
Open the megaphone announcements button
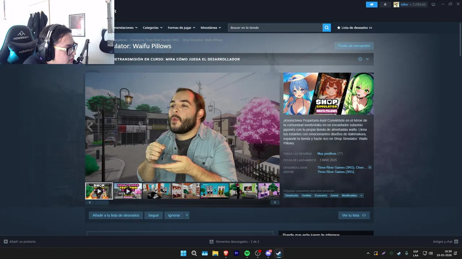[x=371, y=5]
